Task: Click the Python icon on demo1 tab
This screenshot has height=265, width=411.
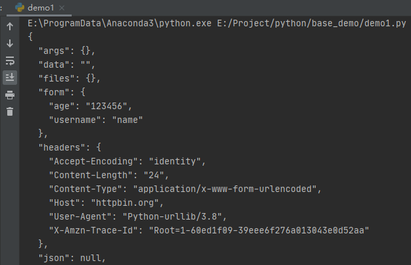Action: [20, 7]
